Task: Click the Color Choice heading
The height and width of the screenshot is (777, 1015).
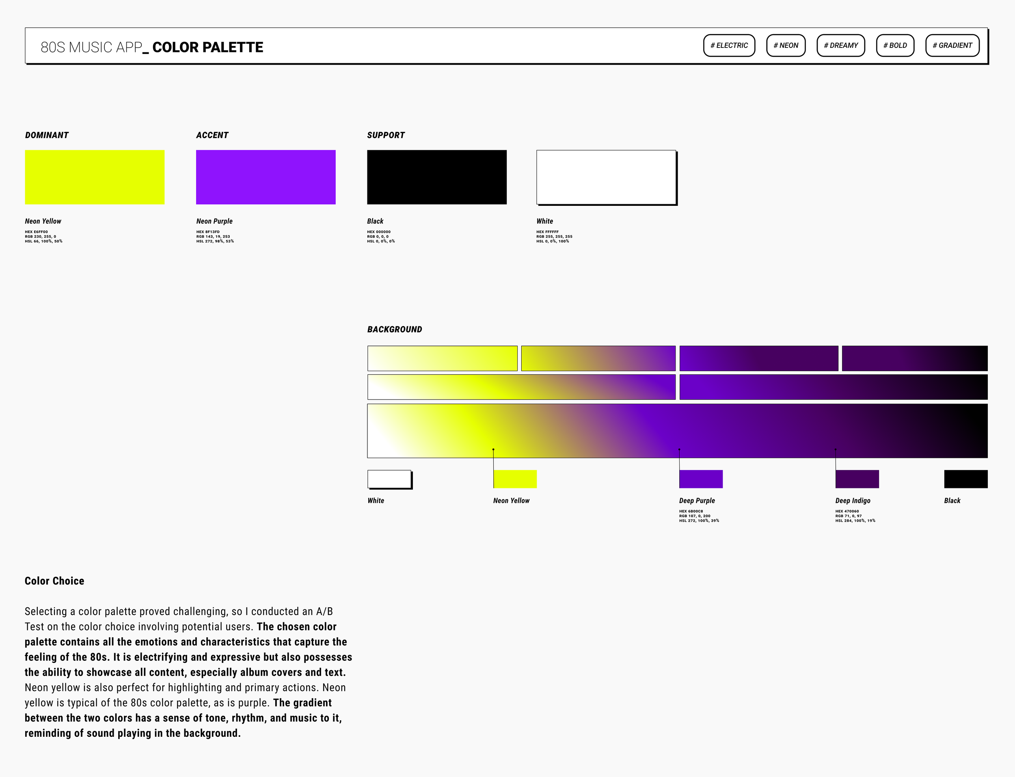Action: pyautogui.click(x=54, y=581)
